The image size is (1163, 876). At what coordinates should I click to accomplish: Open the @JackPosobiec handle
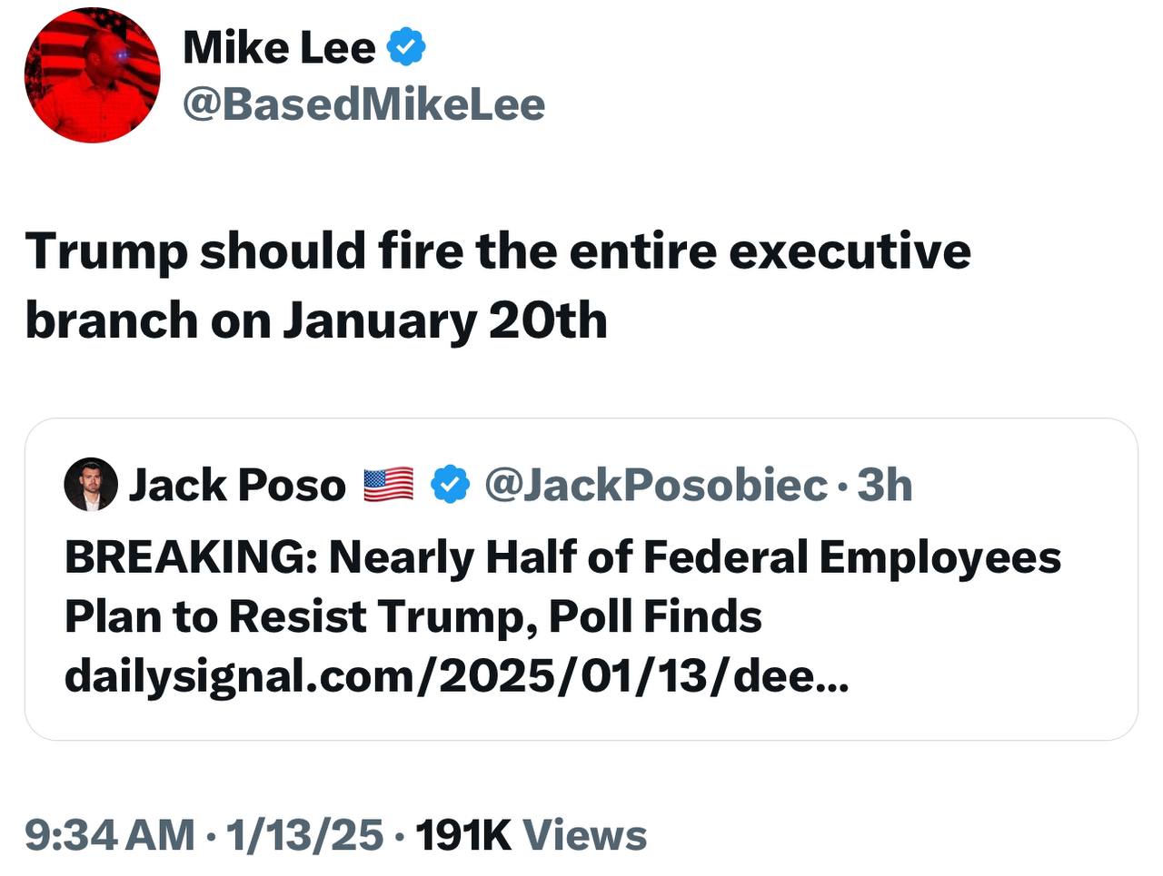point(655,485)
